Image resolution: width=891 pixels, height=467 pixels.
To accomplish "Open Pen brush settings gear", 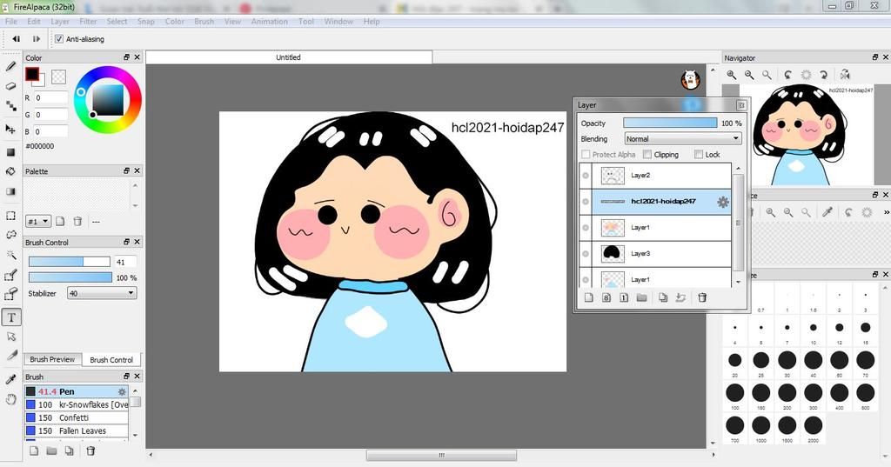I will click(x=122, y=391).
